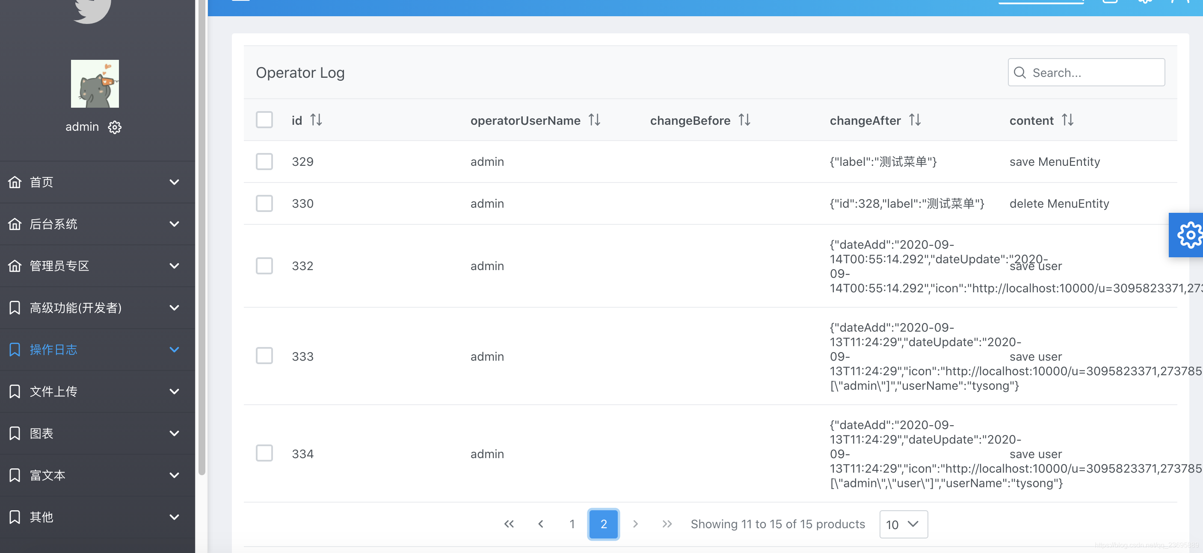Expand the 图表 menu chevron
This screenshot has height=553, width=1203.
tap(174, 433)
